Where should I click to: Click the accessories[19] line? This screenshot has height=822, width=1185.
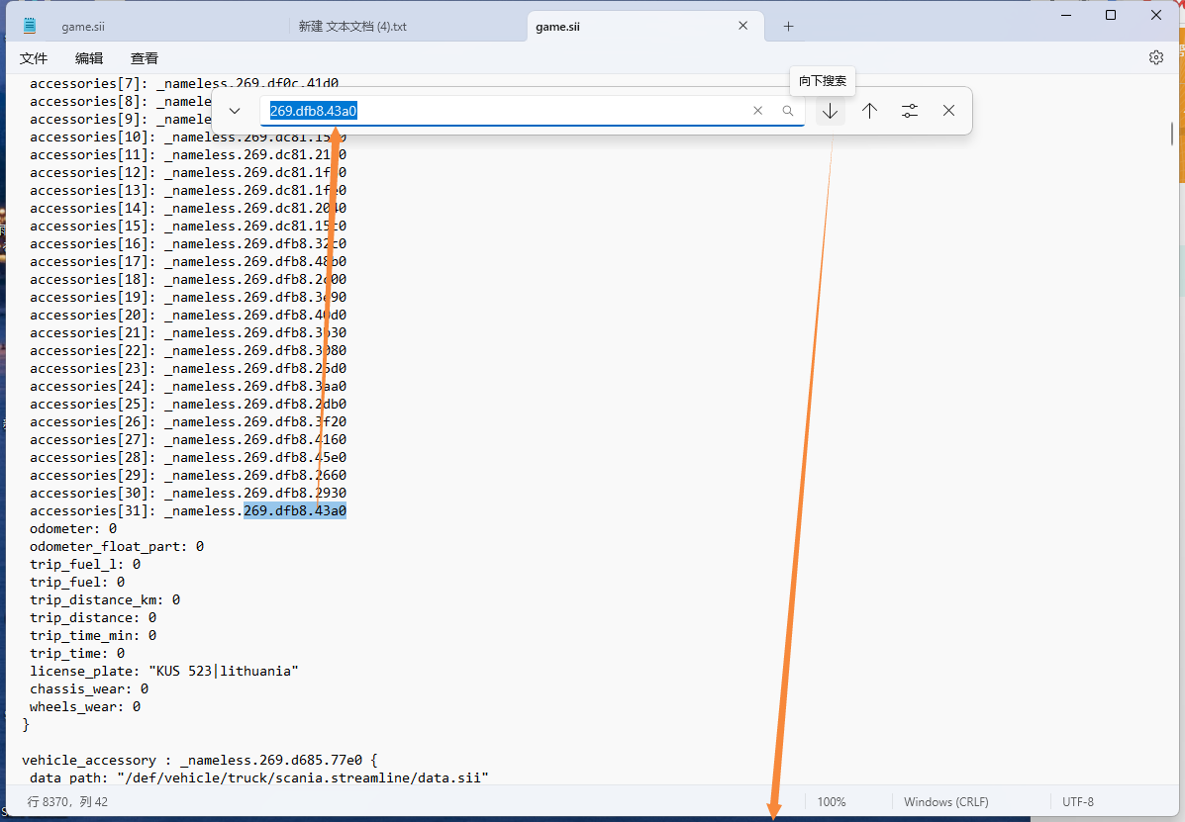187,298
